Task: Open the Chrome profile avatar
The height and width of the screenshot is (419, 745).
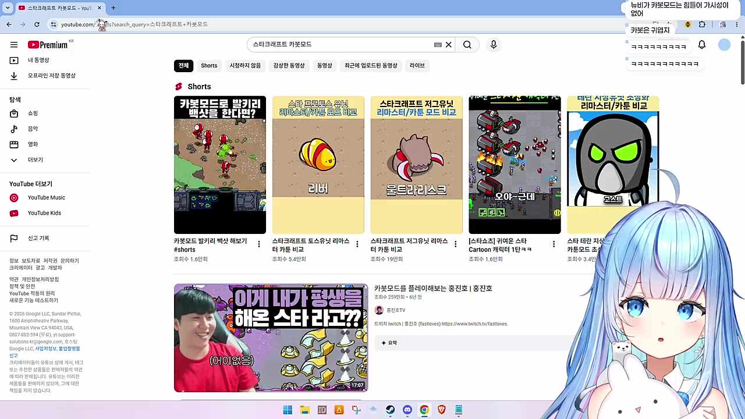Action: click(x=723, y=24)
